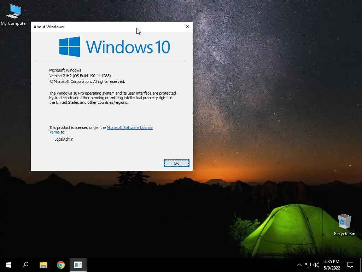Screen dimensions: 362x272
Task: Launch File Explorer from the taskbar
Action: [43, 265]
